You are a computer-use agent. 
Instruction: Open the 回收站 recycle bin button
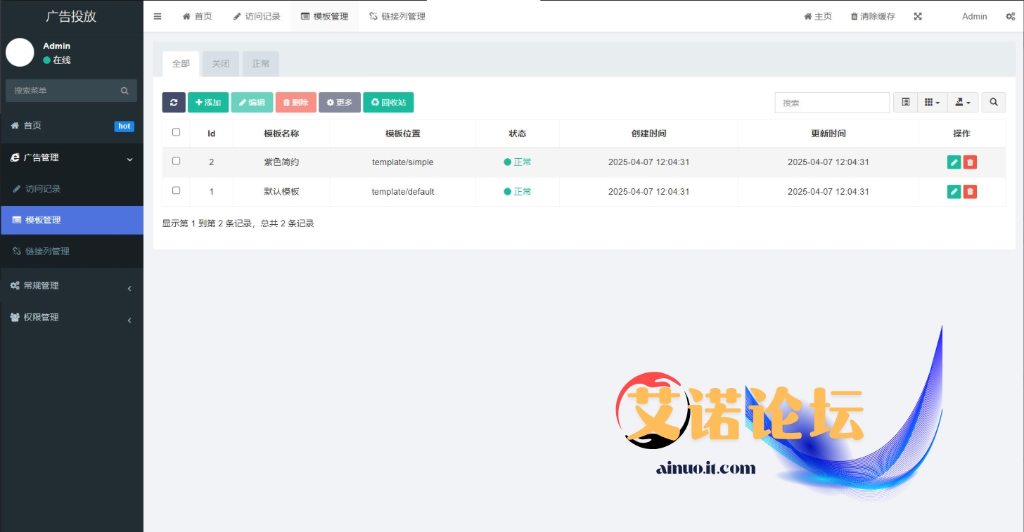coord(388,103)
